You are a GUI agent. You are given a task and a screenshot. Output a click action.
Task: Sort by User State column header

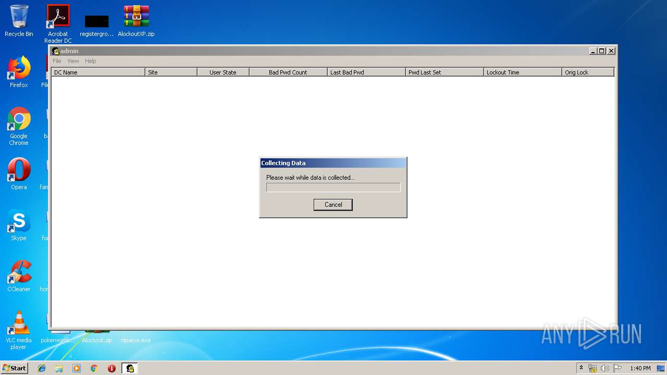click(x=223, y=72)
